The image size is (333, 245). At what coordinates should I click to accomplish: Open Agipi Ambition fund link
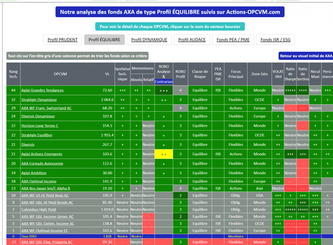pyautogui.click(x=34, y=173)
